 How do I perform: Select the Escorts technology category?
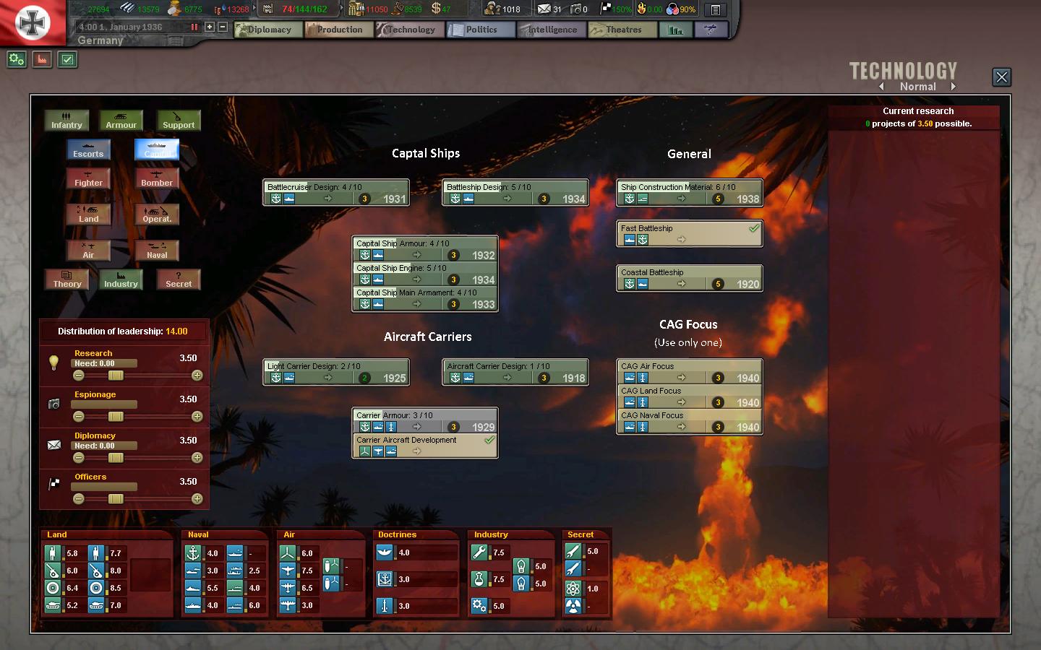(88, 149)
